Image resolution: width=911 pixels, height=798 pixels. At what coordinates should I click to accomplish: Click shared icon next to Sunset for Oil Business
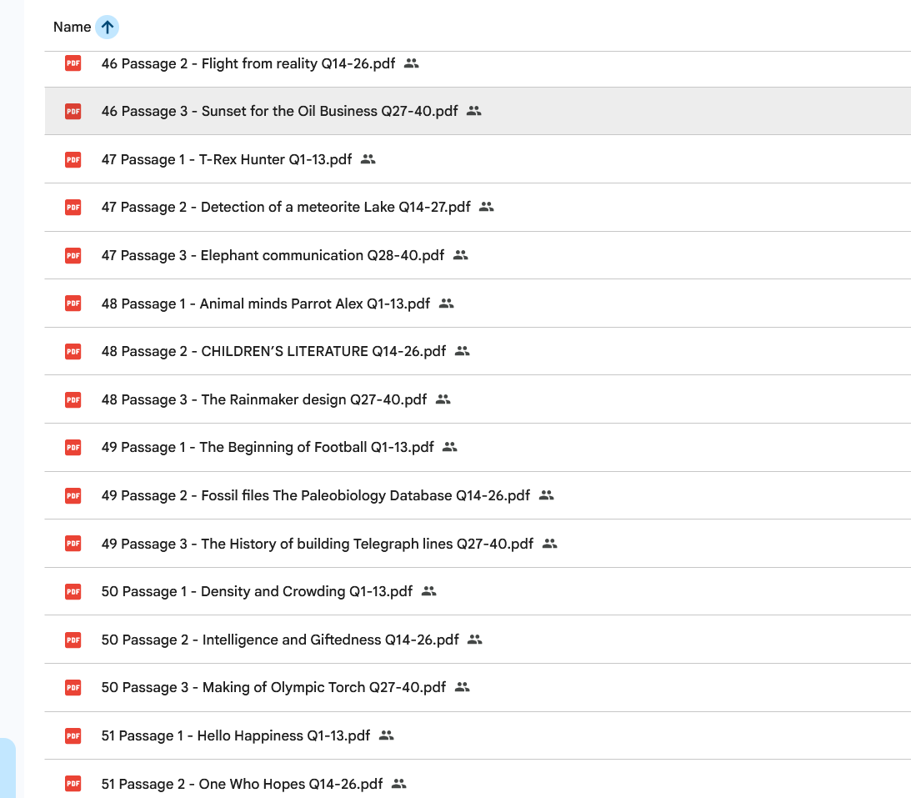point(474,111)
